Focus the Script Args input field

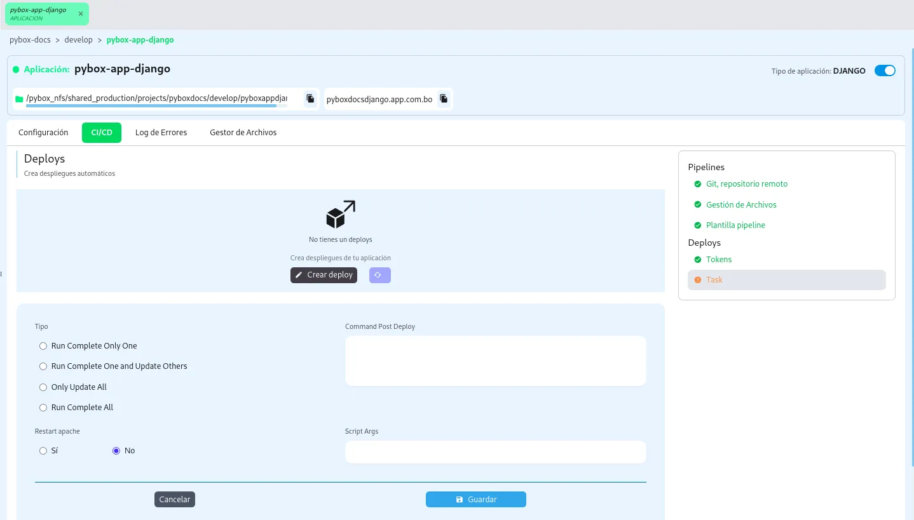tap(496, 452)
